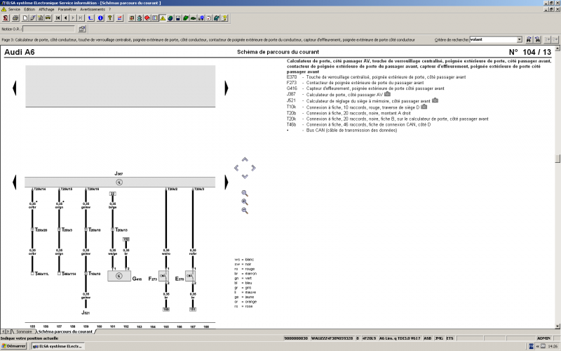Select the Schéma parcours du courant tab
The width and height of the screenshot is (561, 351).
[65, 331]
